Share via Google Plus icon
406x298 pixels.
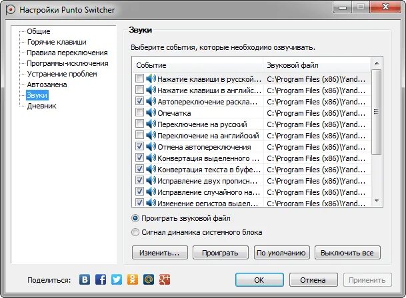pyautogui.click(x=165, y=279)
